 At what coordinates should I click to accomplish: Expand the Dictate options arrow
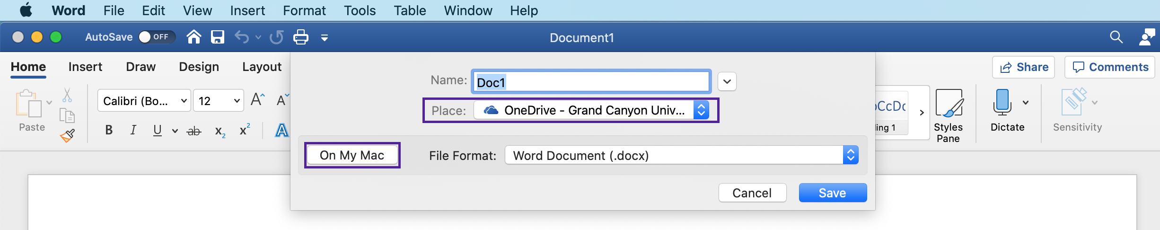[x=1026, y=102]
